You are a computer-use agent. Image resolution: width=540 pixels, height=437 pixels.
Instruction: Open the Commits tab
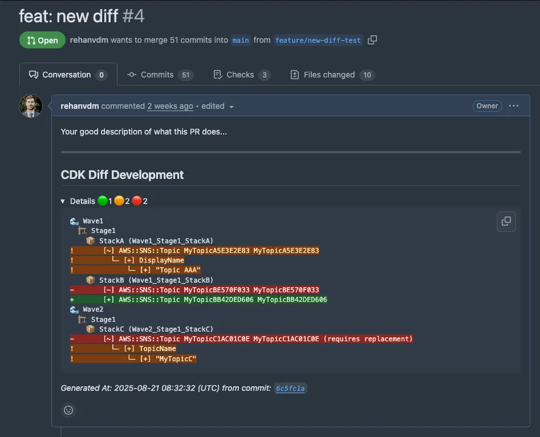coord(160,75)
